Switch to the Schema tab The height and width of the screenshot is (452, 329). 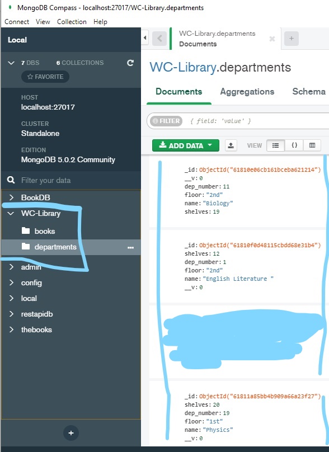309,92
